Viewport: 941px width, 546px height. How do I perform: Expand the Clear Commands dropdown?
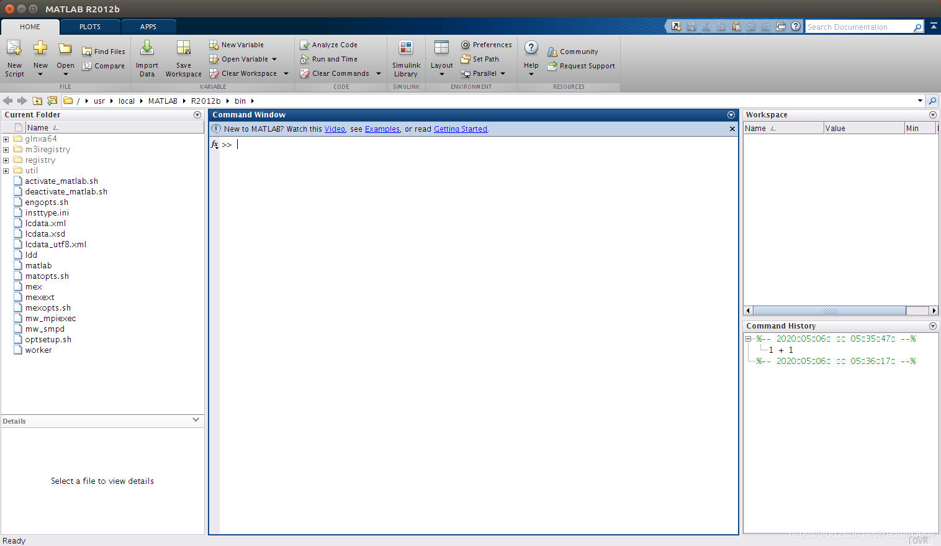point(379,74)
